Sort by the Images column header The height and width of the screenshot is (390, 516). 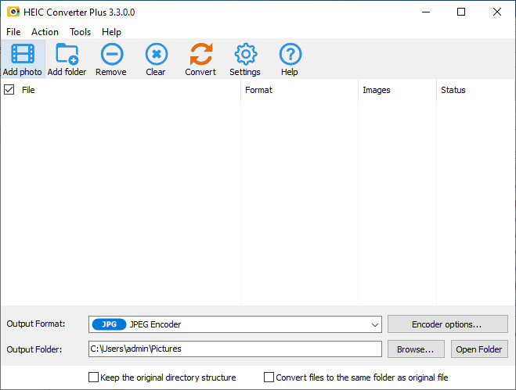pos(398,90)
